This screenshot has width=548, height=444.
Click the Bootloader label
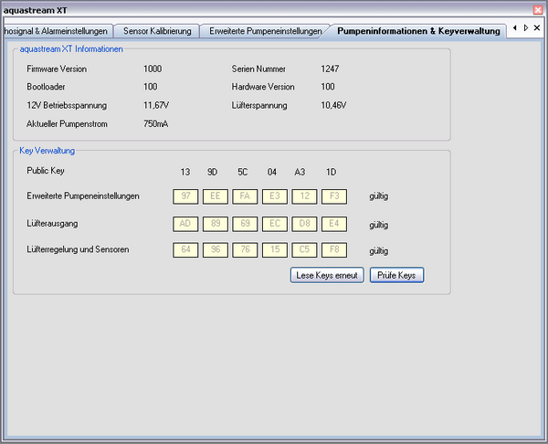[46, 87]
